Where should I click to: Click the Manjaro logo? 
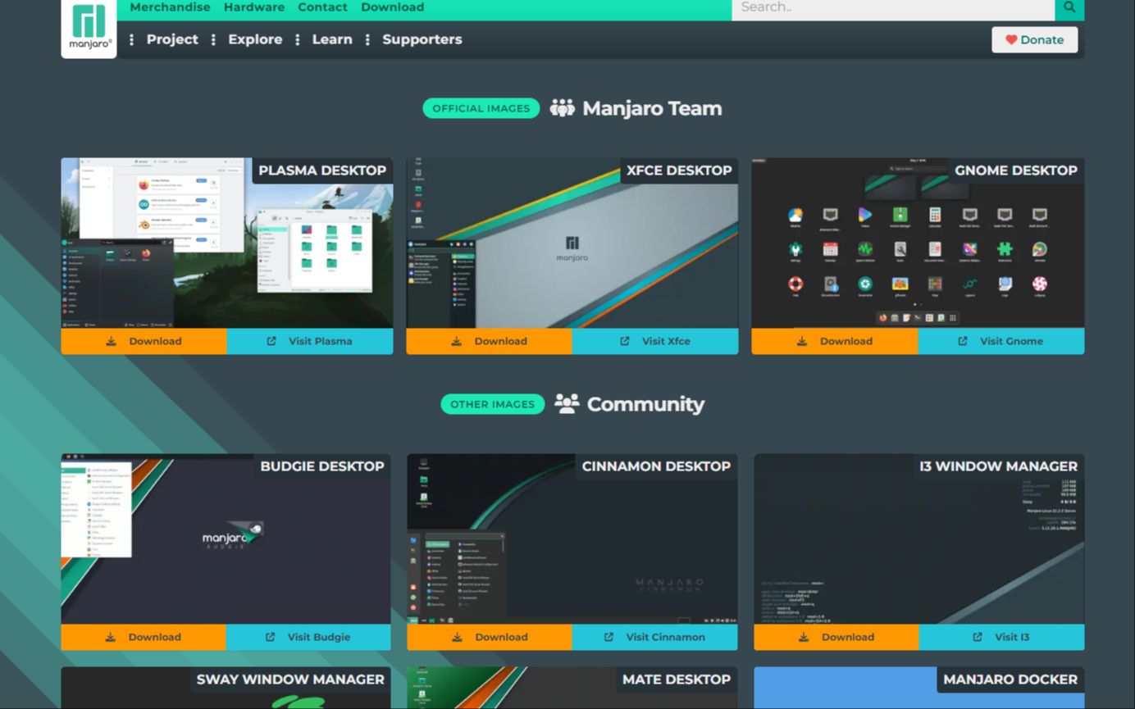pyautogui.click(x=89, y=27)
